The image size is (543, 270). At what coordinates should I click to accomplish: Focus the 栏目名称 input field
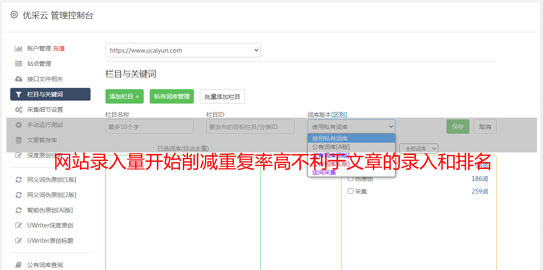coord(149,127)
